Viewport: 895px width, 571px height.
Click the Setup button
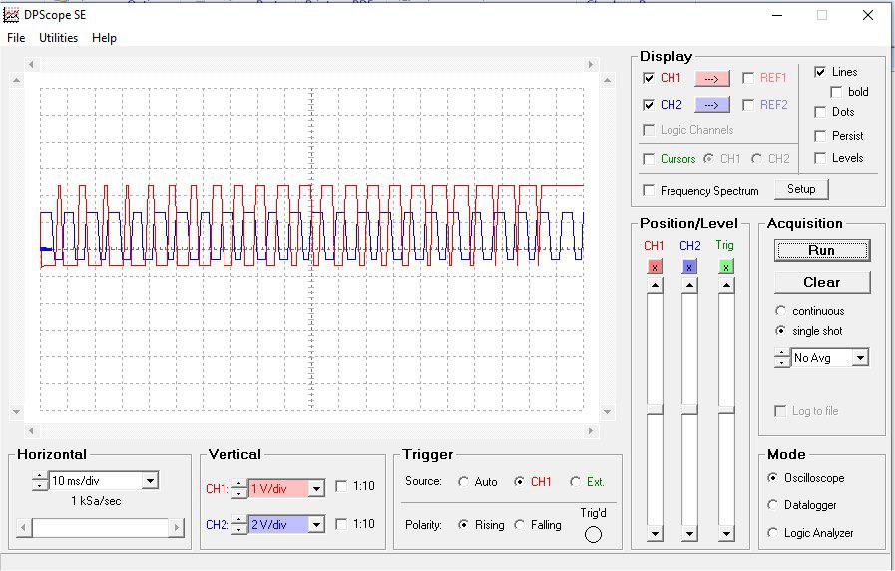coord(801,189)
